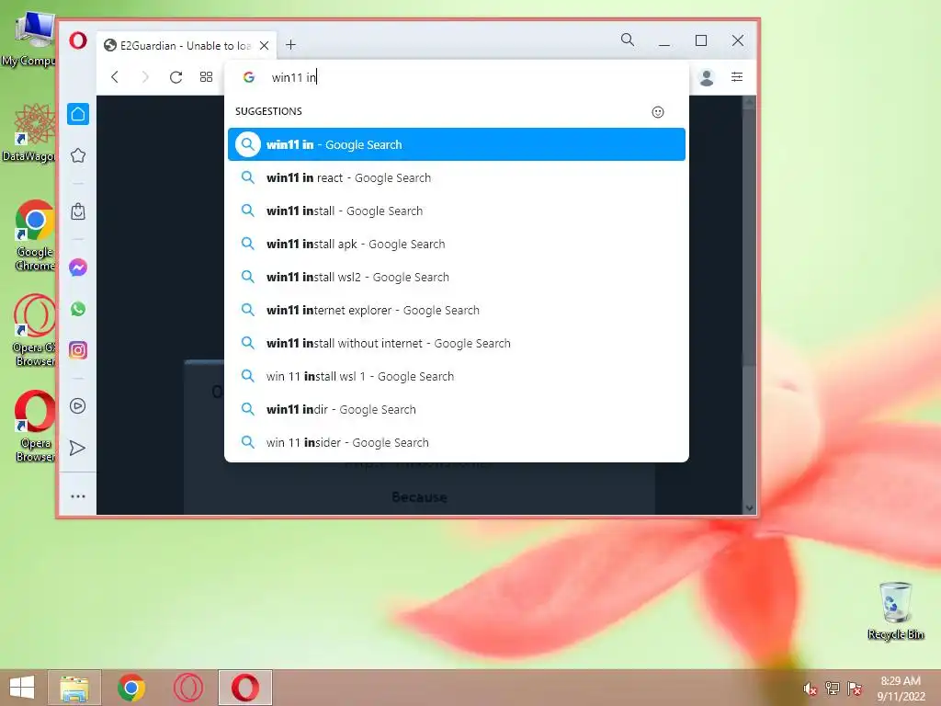This screenshot has width=941, height=706.
Task: Click active Opera taskbar button
Action: click(245, 688)
